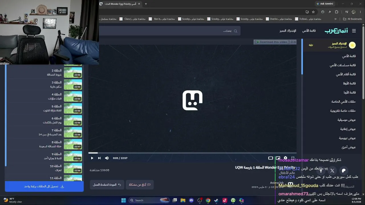Open the anime list nav link
The image size is (365, 205).
[x=309, y=31]
